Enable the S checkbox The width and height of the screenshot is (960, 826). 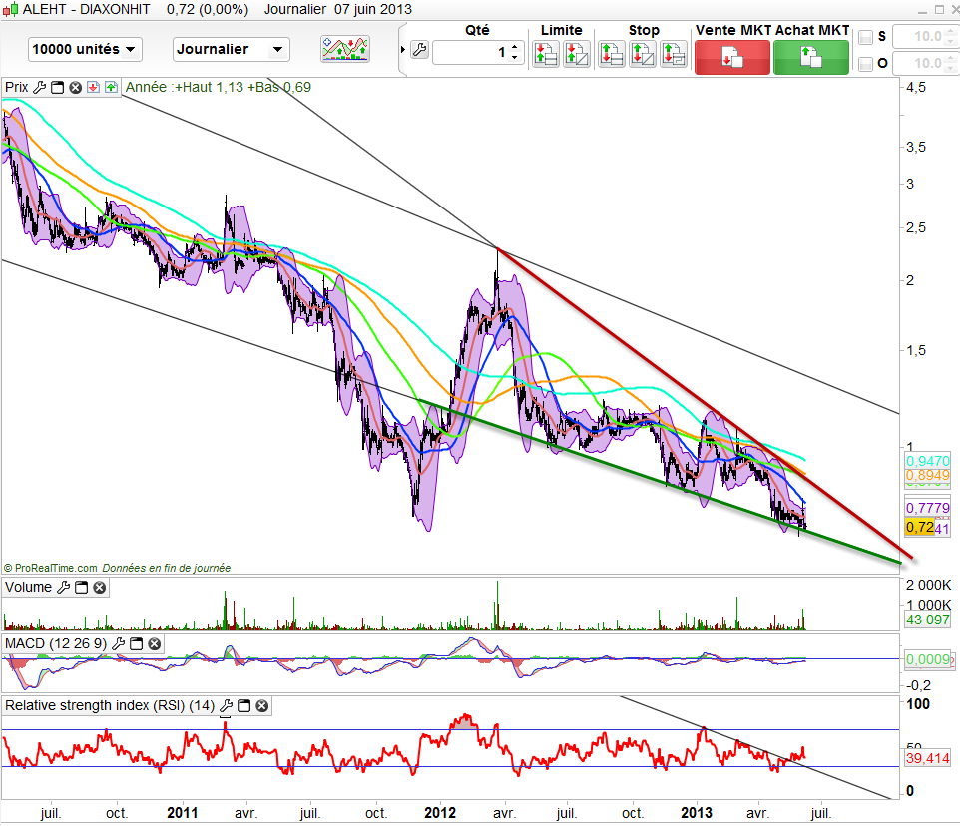(x=865, y=37)
